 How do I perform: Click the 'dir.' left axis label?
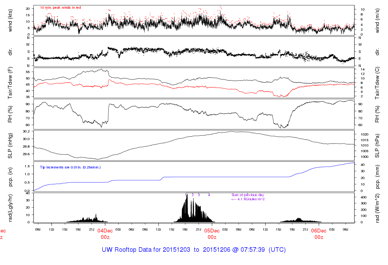pyautogui.click(x=10, y=52)
